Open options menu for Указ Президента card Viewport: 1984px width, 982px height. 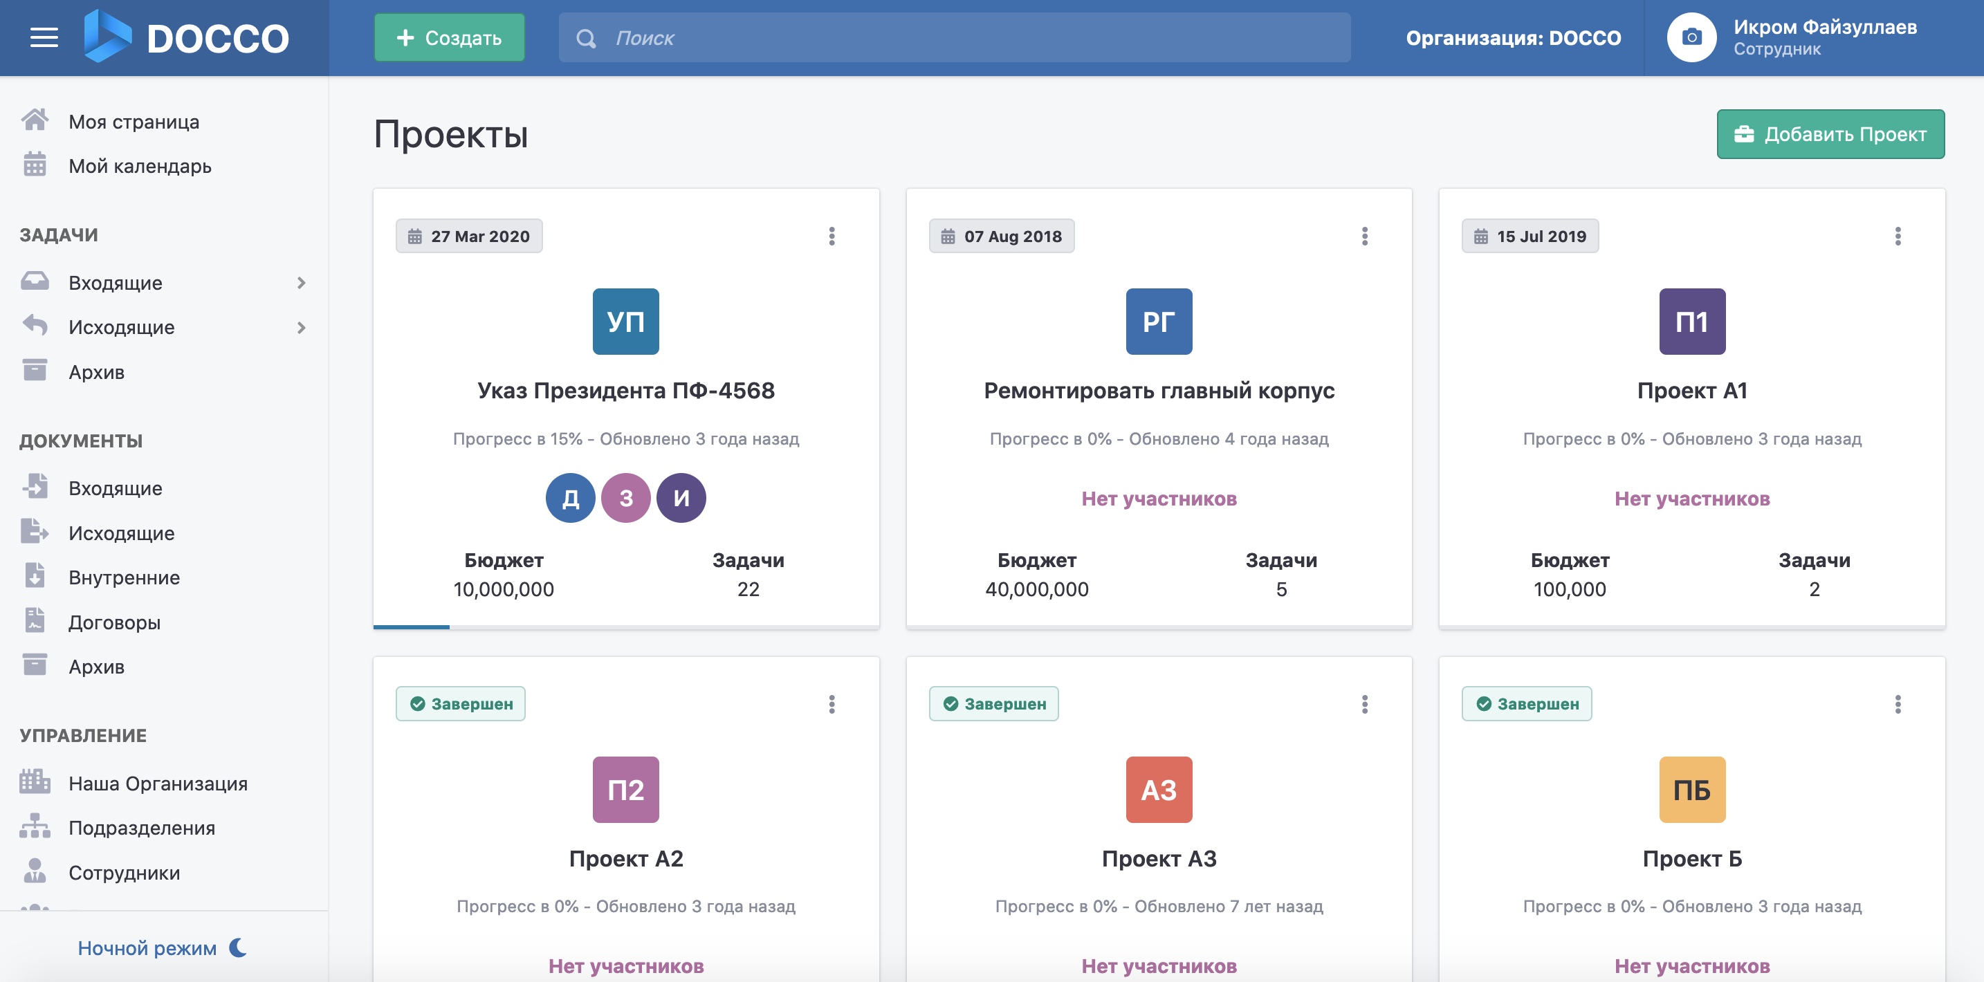(x=831, y=236)
